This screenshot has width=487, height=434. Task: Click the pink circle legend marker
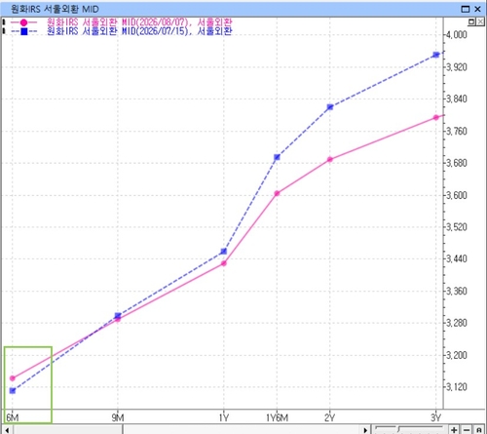click(x=23, y=22)
